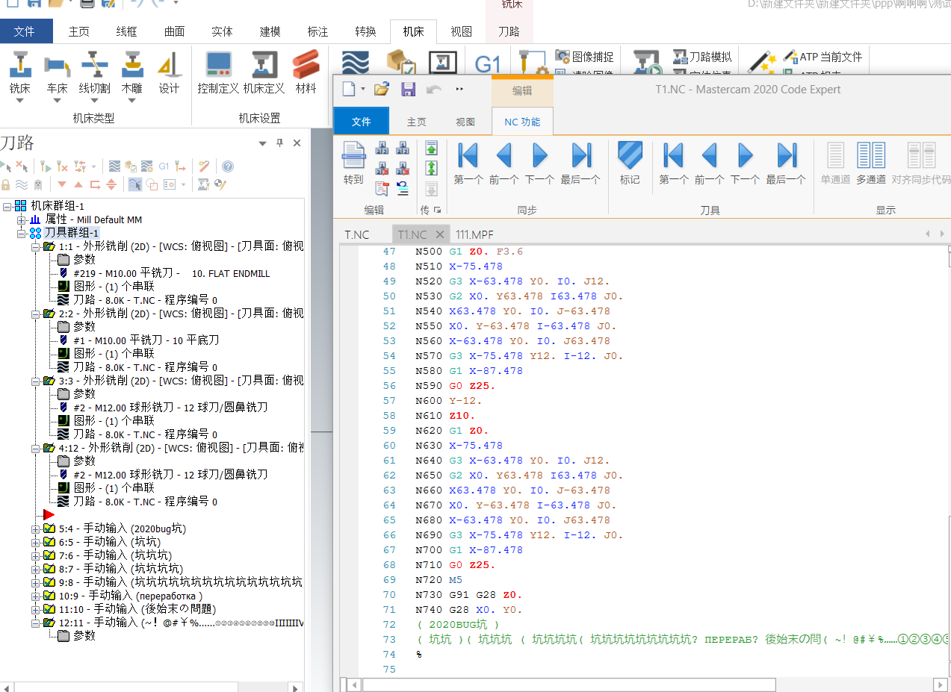Image resolution: width=951 pixels, height=692 pixels.
Task: Click 图像捕捉 image capture
Action: pos(585,57)
